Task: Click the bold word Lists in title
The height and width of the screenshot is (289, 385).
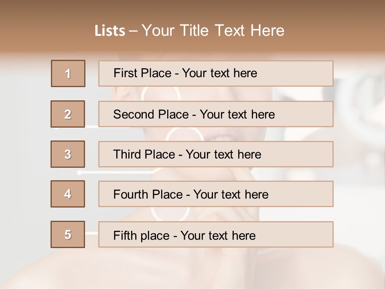Action: (x=110, y=31)
